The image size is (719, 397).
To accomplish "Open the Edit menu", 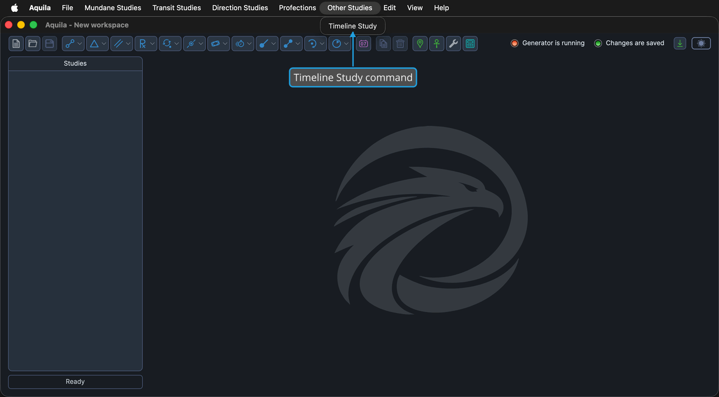I will pos(390,8).
